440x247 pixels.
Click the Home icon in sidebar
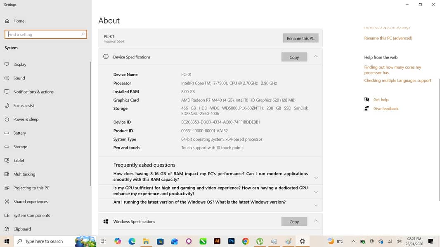pyautogui.click(x=7, y=21)
